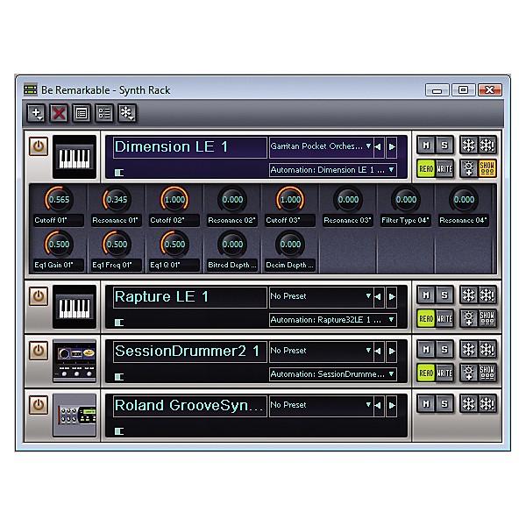Screen dimensions: 526x526
Task: Delete synth with the red X tool
Action: pyautogui.click(x=59, y=113)
